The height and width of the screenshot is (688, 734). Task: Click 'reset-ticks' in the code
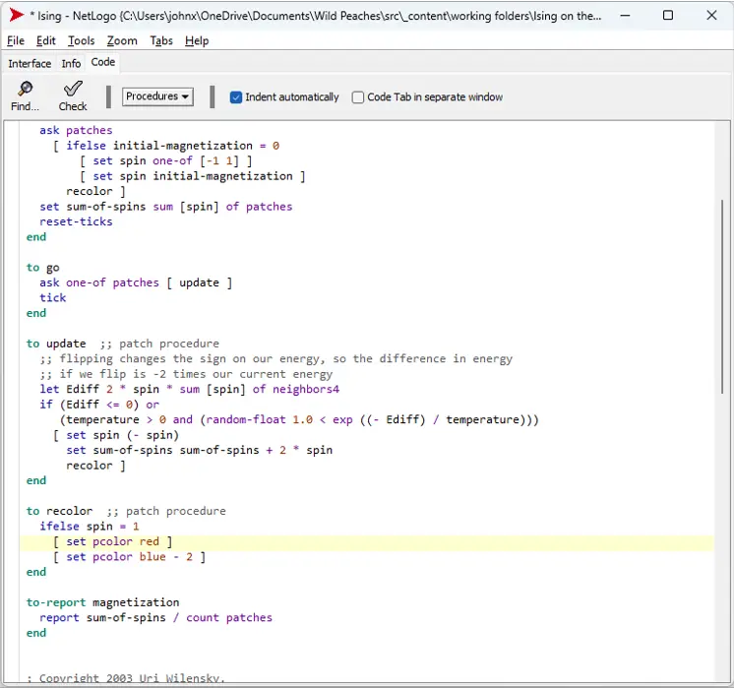click(76, 221)
